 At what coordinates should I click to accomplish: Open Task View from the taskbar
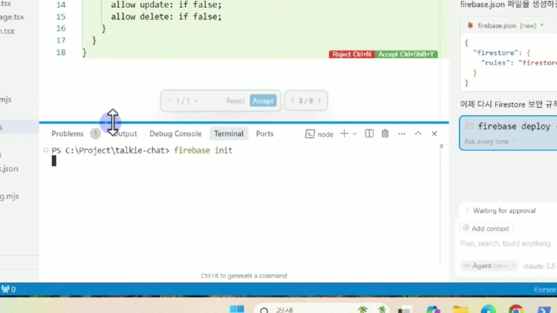(x=405, y=309)
